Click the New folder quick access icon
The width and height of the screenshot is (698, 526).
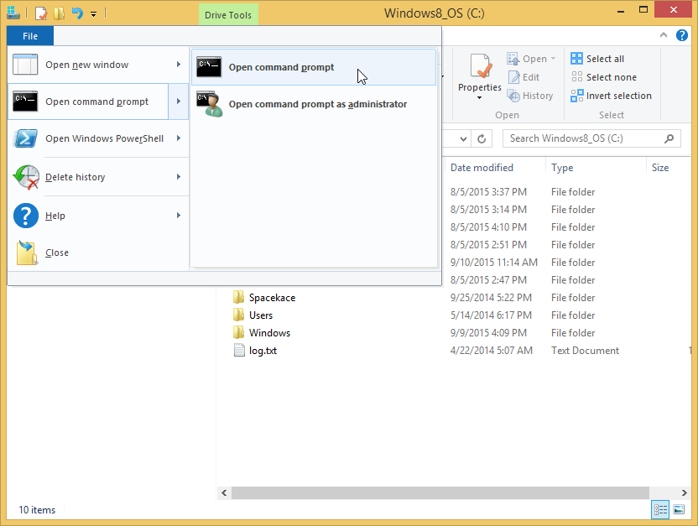click(x=59, y=13)
